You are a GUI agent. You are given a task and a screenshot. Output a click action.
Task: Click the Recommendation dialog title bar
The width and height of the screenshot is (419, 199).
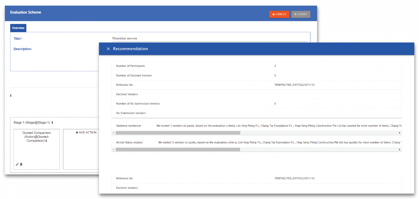[x=130, y=49]
